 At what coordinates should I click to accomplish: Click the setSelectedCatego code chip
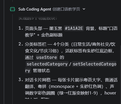pos(94,64)
